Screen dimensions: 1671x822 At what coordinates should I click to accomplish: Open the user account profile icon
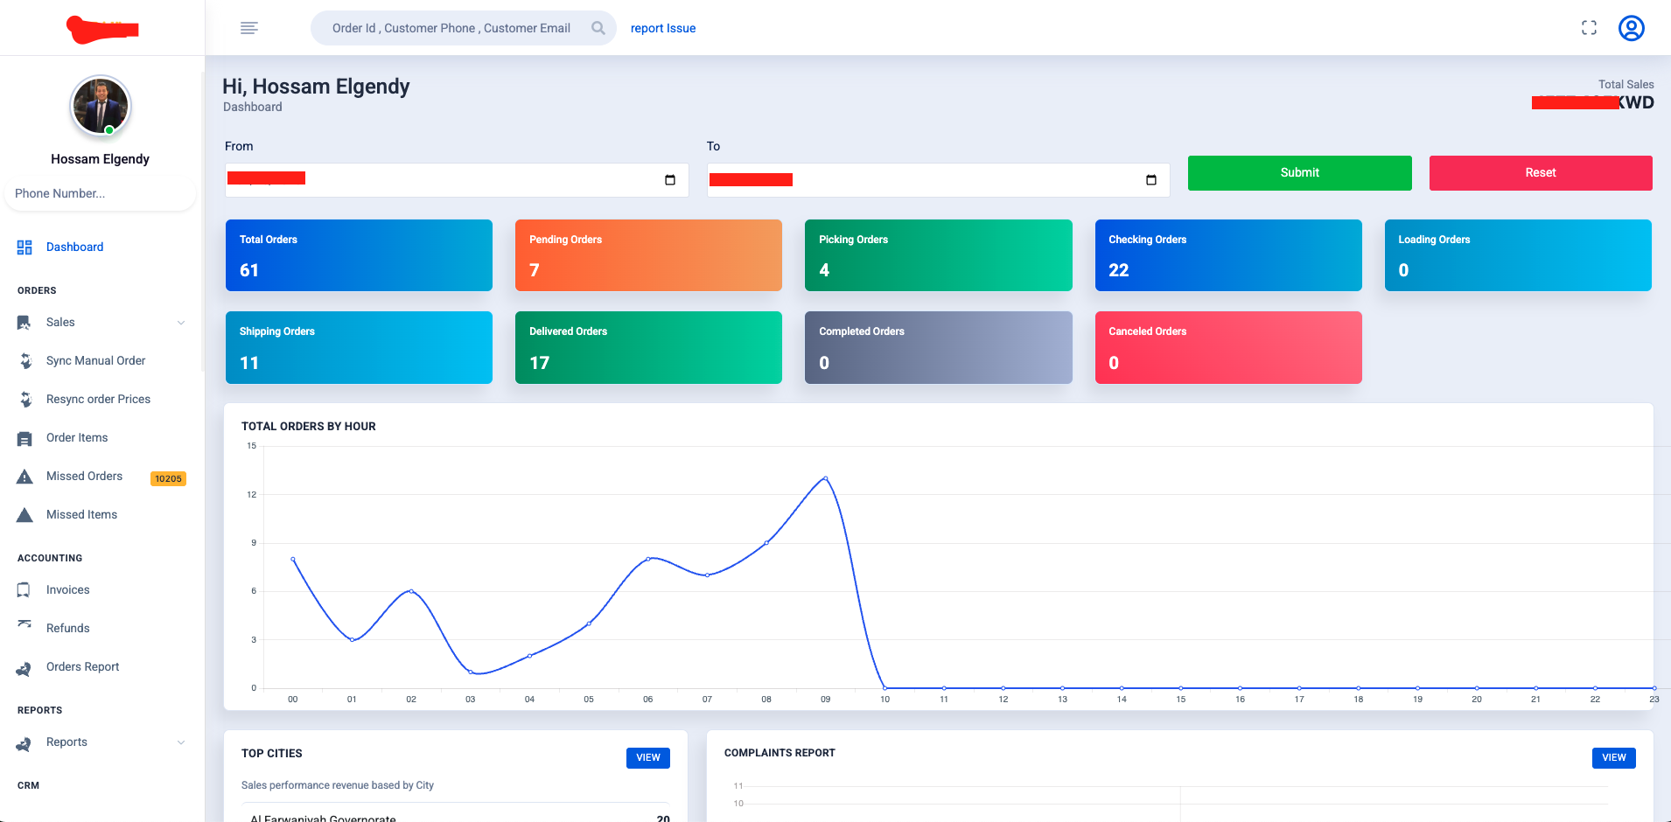point(1631,28)
